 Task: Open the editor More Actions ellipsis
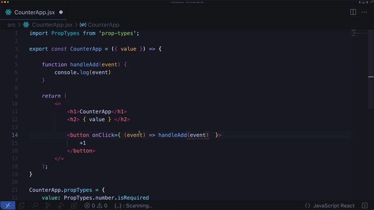(364, 12)
